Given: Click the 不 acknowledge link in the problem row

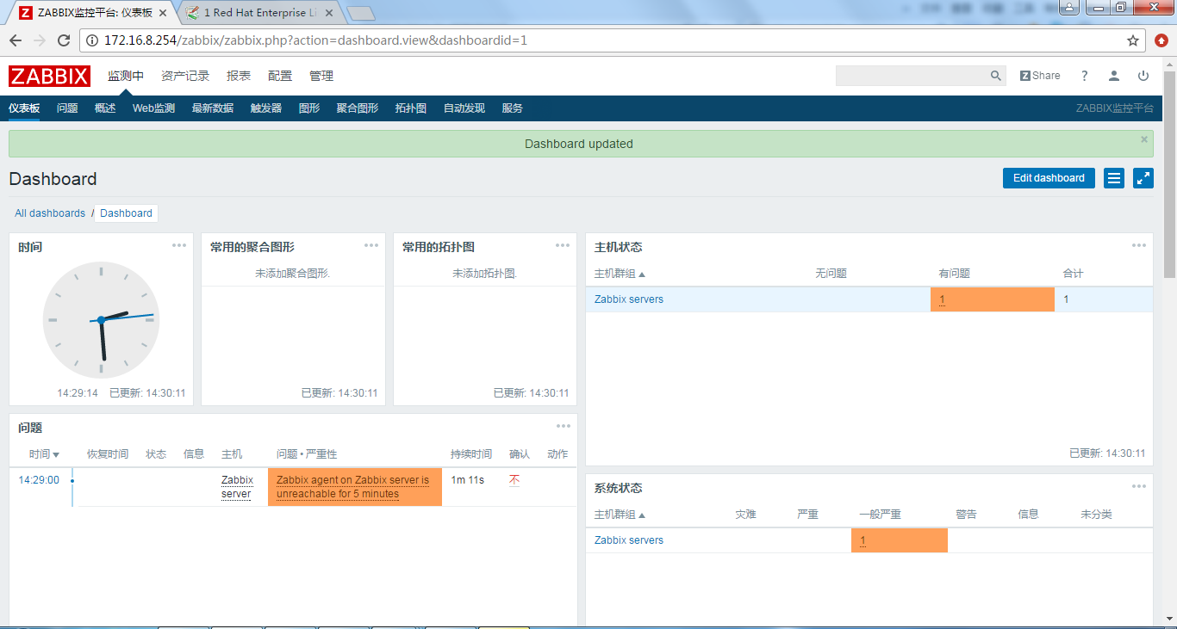Looking at the screenshot, I should coord(514,480).
